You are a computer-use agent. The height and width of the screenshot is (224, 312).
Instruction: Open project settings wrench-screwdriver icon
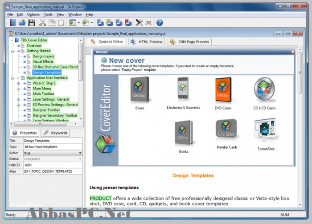pyautogui.click(x=139, y=23)
